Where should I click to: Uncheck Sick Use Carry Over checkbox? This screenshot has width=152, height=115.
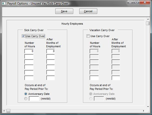pos(23,36)
